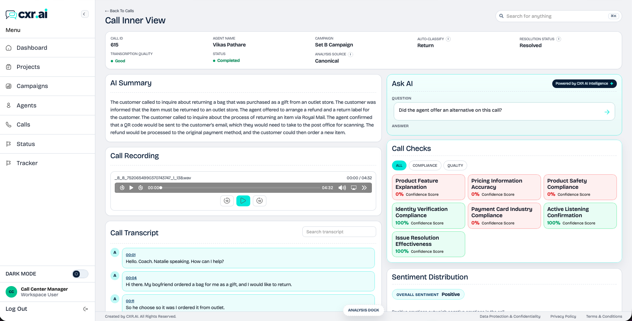Open Pricing Information Accuracy check card
The height and width of the screenshot is (321, 632).
tap(504, 187)
